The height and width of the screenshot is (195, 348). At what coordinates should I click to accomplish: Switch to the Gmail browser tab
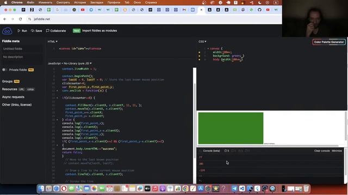click(184, 10)
